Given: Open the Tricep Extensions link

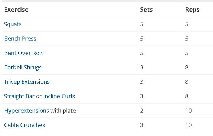Looking at the screenshot, I should click(27, 82).
